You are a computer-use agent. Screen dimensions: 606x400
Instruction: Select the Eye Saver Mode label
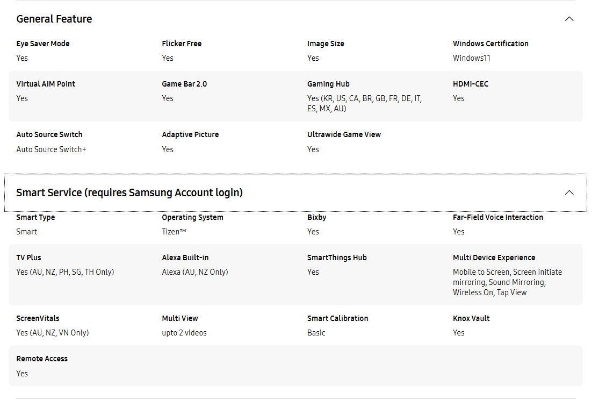click(x=43, y=44)
